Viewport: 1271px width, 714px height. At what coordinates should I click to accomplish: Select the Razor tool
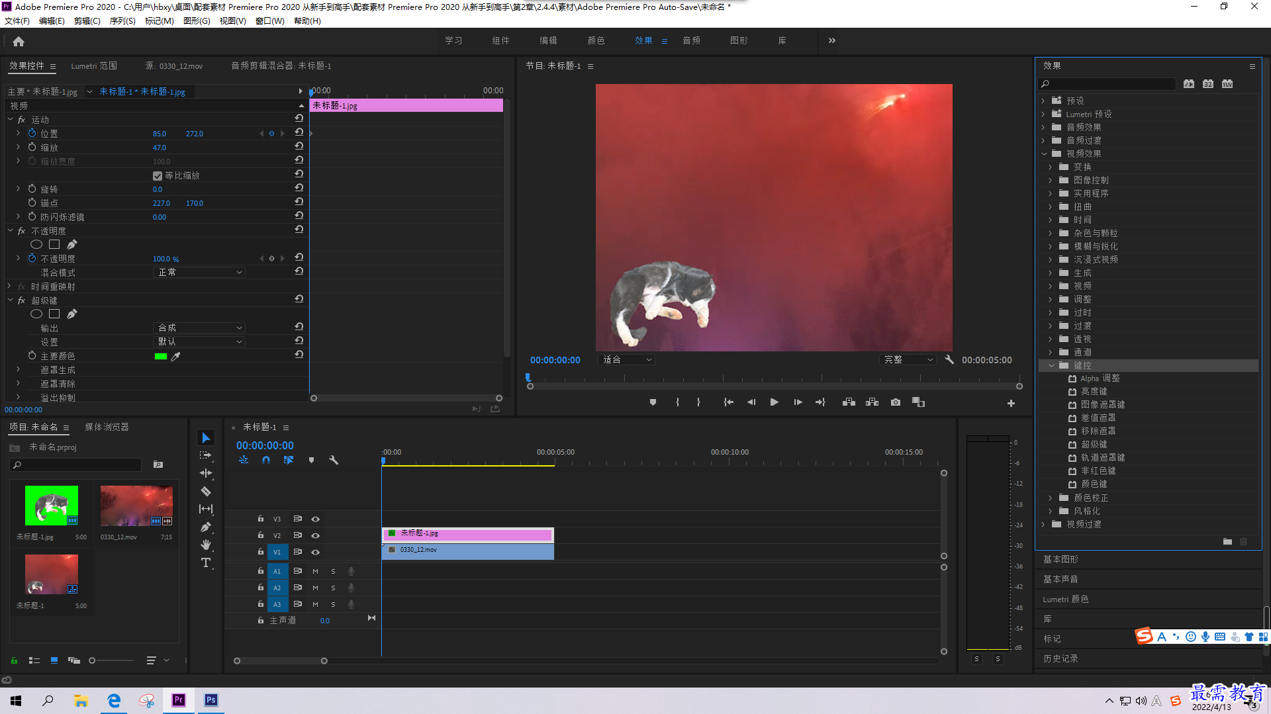click(206, 491)
